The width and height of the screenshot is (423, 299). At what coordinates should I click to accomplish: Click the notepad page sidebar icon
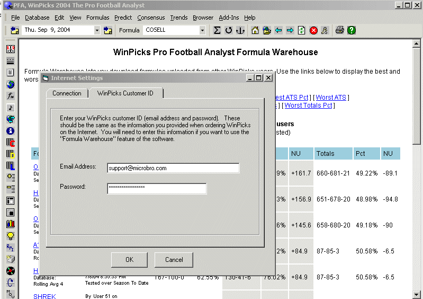click(11, 73)
